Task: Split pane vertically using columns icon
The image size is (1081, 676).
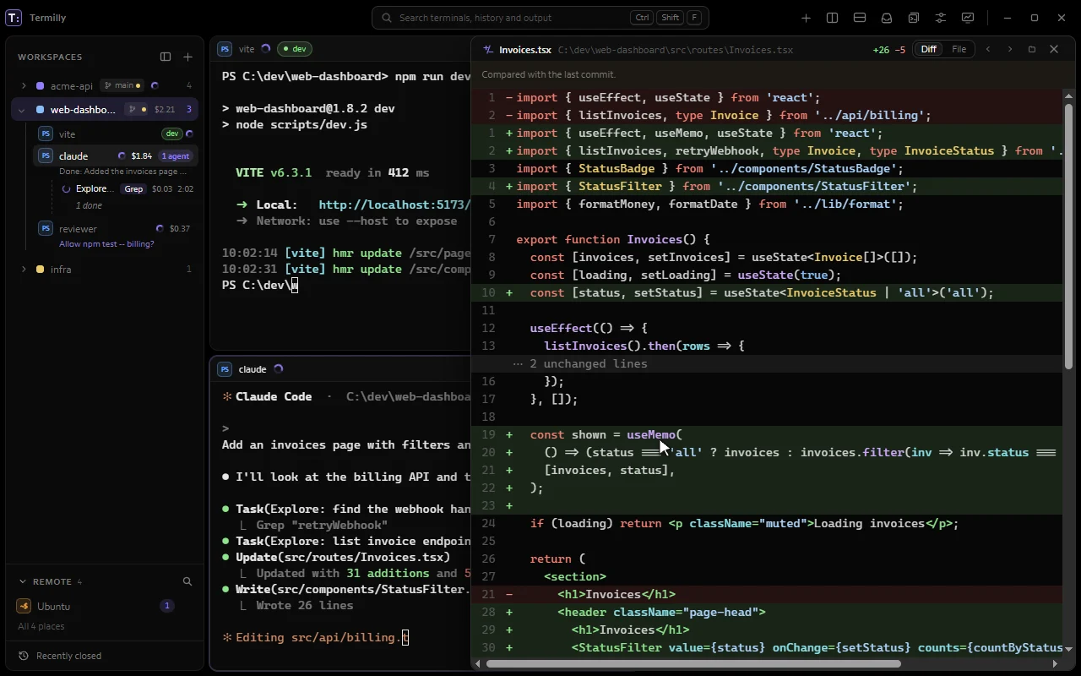Action: (x=833, y=18)
